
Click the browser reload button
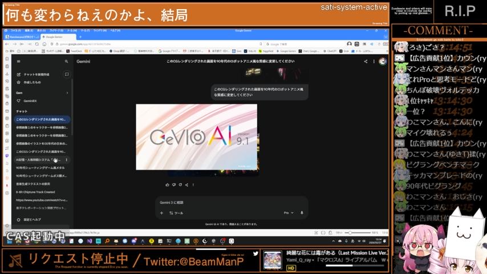point(36,44)
